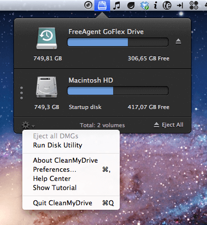The image size is (207, 225).
Task: Click '749,3 GB' capacity text
Action: [47, 107]
